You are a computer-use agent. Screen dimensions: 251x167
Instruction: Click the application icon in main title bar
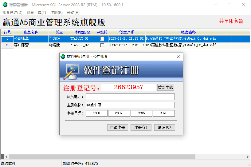pyautogui.click(x=5, y=5)
